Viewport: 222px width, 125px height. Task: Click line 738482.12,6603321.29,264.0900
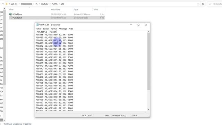click(x=54, y=46)
